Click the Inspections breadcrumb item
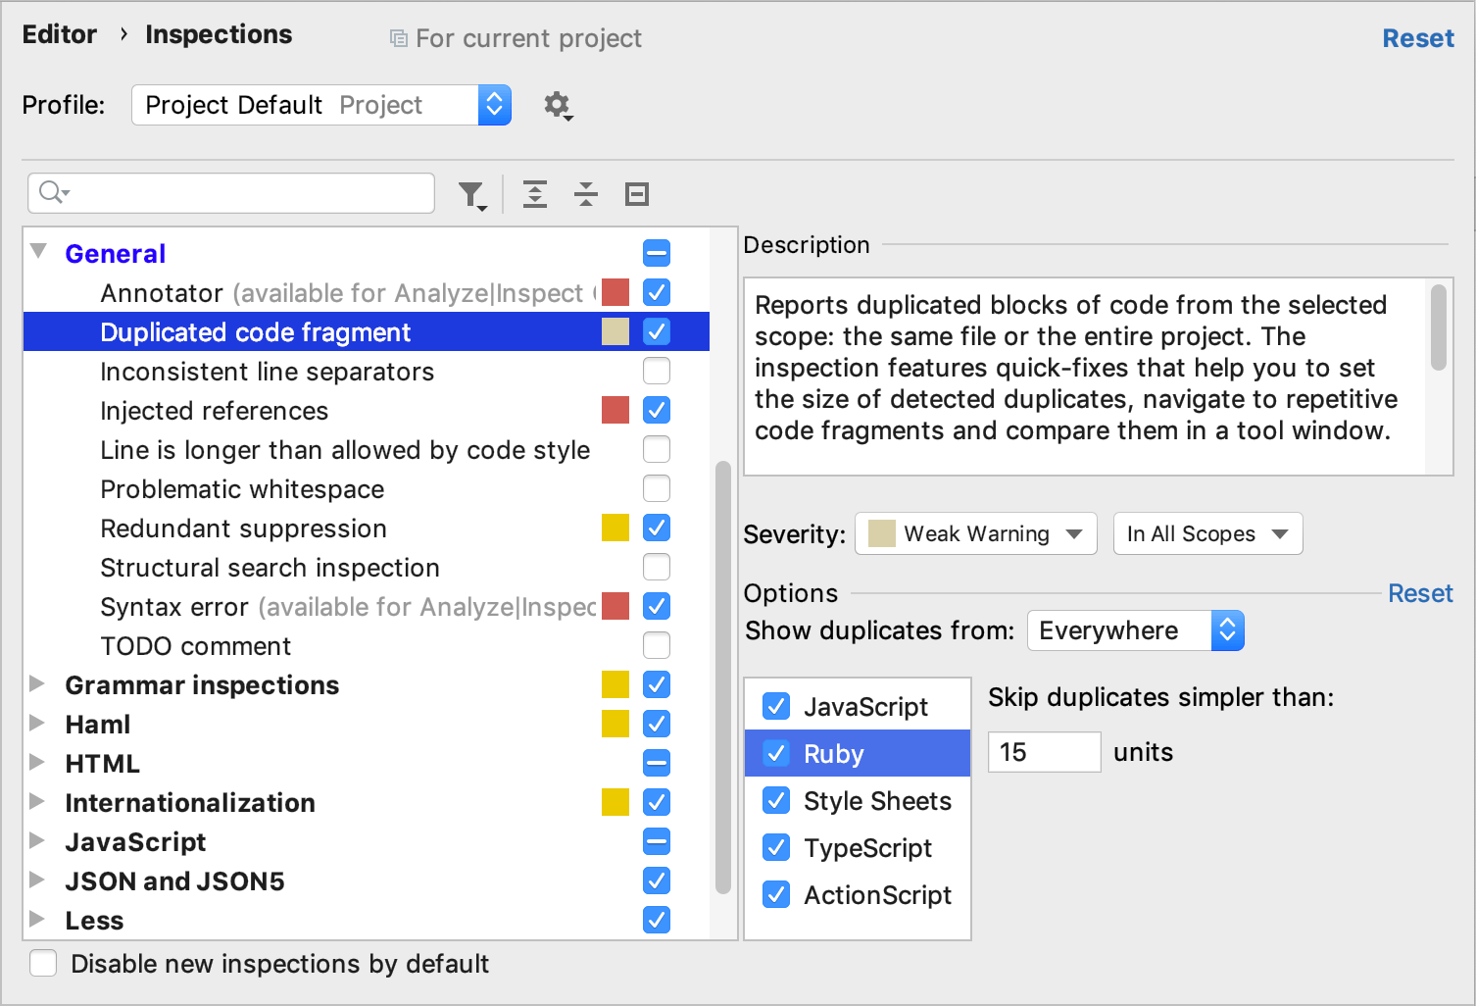Image resolution: width=1476 pixels, height=1006 pixels. point(218,34)
